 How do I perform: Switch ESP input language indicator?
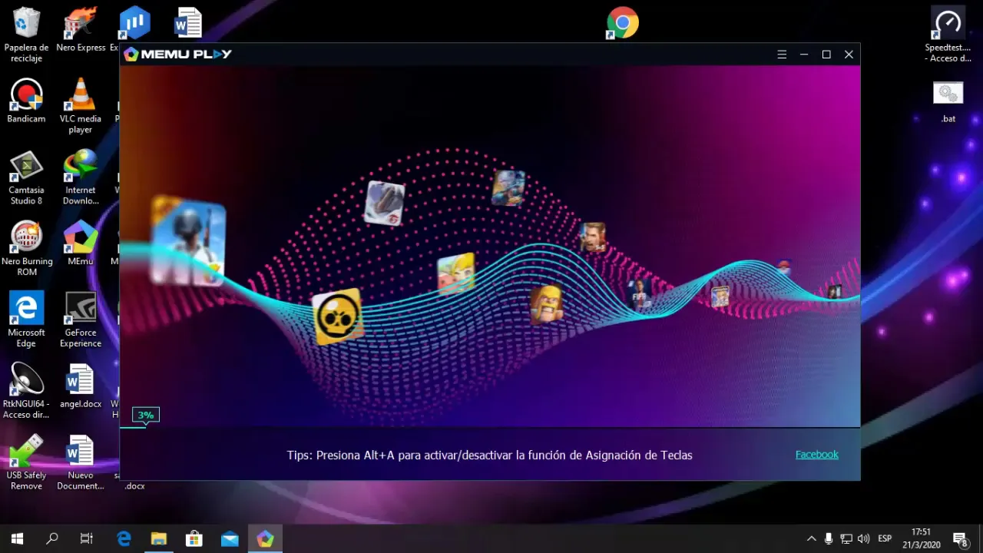(x=885, y=539)
